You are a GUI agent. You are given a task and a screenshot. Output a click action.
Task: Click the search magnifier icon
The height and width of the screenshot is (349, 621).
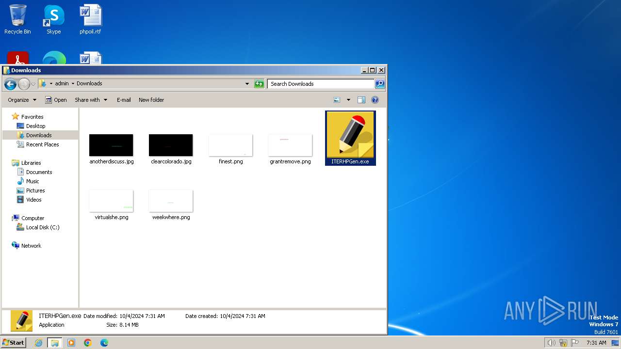tap(380, 84)
